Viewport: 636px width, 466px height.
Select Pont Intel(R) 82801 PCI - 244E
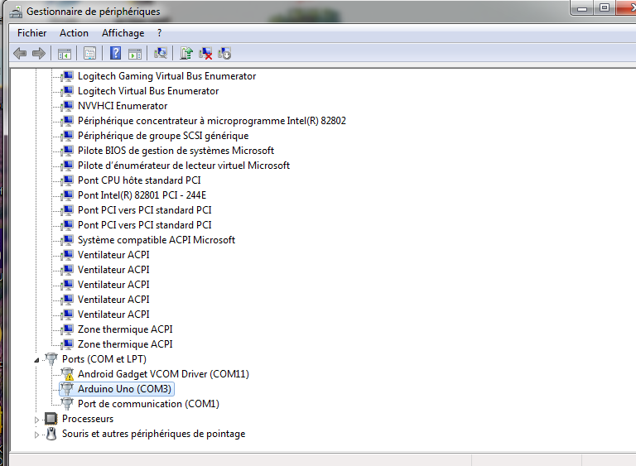click(142, 195)
